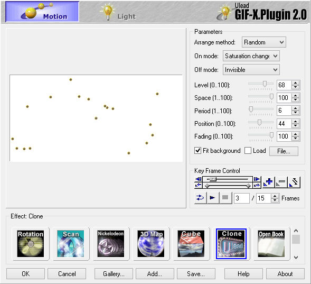
Task: Open the Gallery... dialog
Action: 114,274
